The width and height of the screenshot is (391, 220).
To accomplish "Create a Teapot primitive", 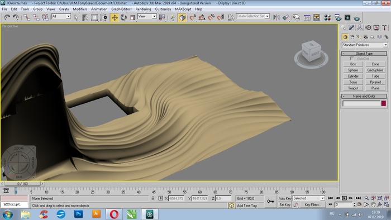I will click(353, 88).
